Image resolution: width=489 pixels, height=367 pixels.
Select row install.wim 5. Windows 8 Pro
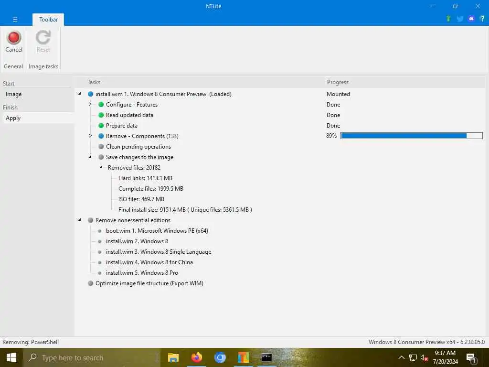[142, 273]
